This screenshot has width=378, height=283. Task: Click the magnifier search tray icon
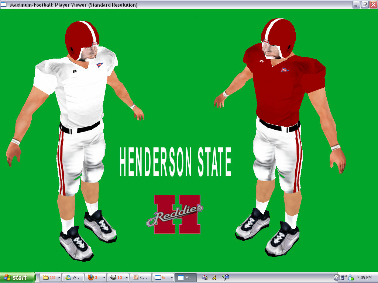pos(226,277)
